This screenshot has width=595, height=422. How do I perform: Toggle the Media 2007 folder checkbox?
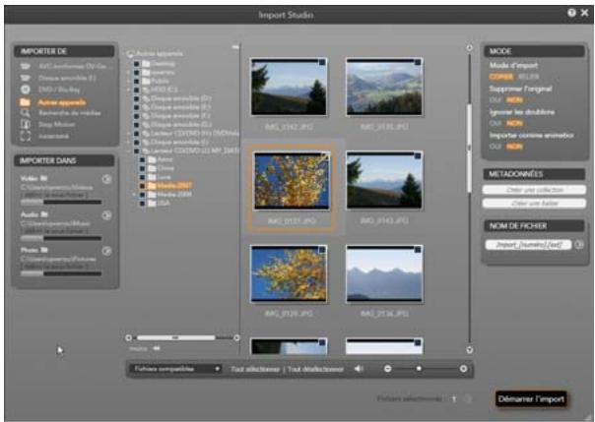143,186
